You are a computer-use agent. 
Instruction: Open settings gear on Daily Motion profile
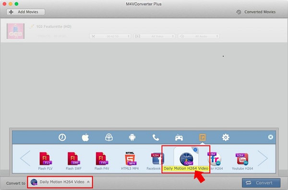click(x=195, y=150)
